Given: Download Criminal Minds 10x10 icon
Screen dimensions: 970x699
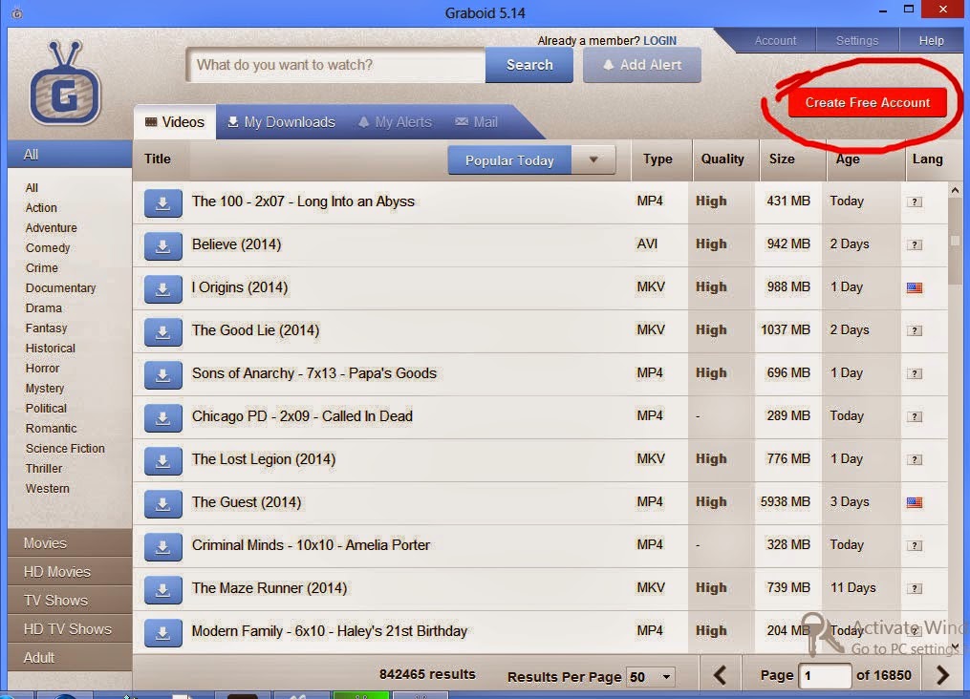Looking at the screenshot, I should (162, 546).
